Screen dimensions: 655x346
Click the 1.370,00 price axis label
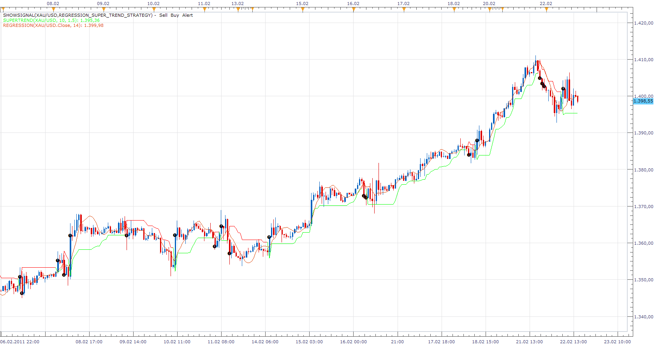(644, 207)
